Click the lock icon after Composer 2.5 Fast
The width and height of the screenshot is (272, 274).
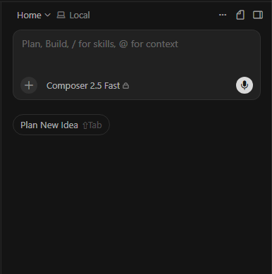point(126,86)
